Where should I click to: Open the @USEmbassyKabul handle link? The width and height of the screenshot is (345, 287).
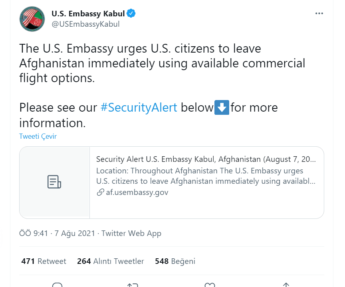click(85, 24)
